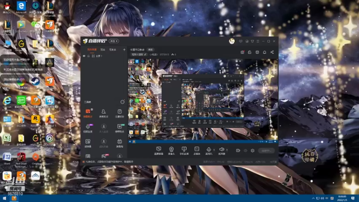Open the pink-badged tool in bottom toolbox row

[x=104, y=156]
